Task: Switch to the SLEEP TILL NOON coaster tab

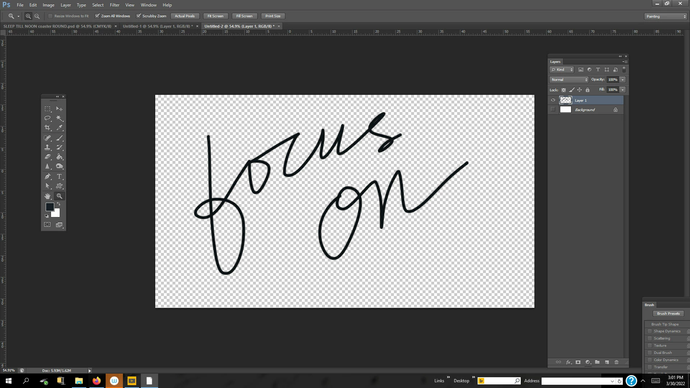Action: click(57, 26)
